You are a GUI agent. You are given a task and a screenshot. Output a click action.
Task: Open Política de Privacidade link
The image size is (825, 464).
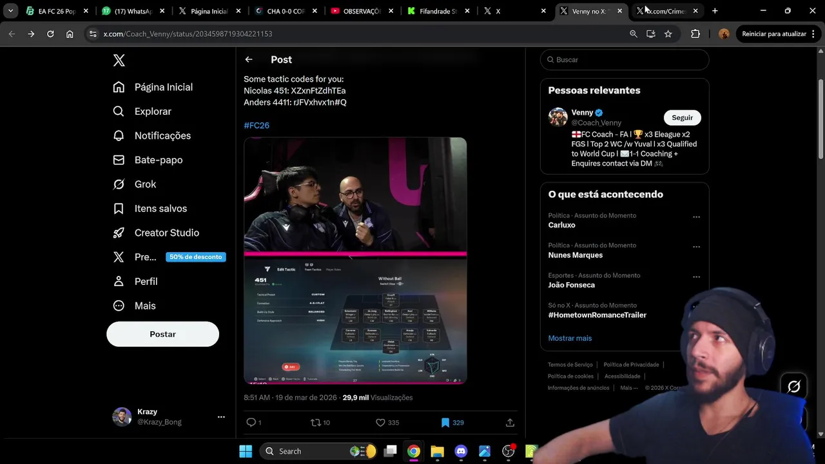coord(631,365)
